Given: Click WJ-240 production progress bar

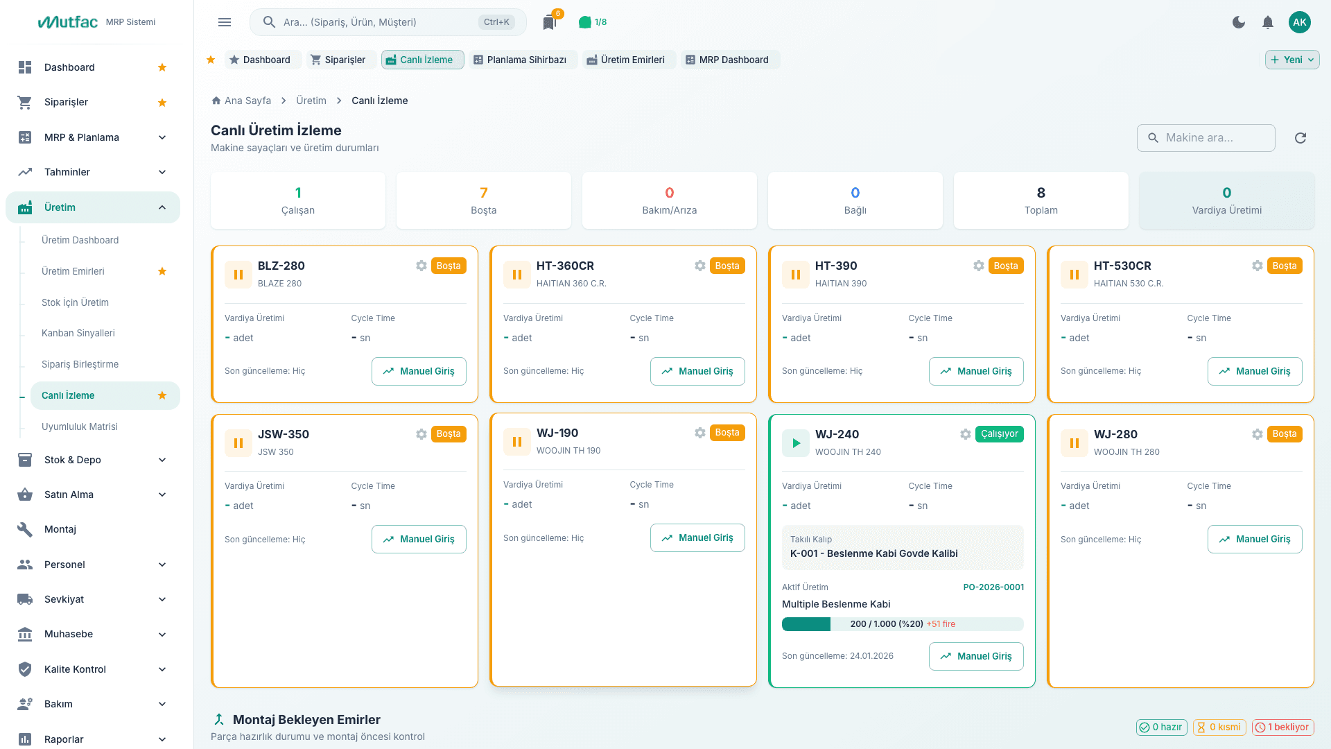Looking at the screenshot, I should tap(903, 624).
